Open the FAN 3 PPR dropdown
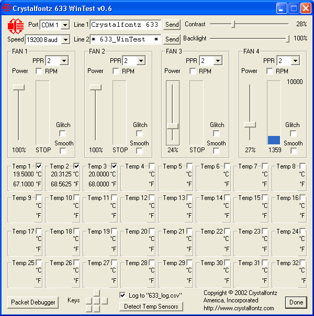Screen dimensions: 314x316 coord(218,61)
